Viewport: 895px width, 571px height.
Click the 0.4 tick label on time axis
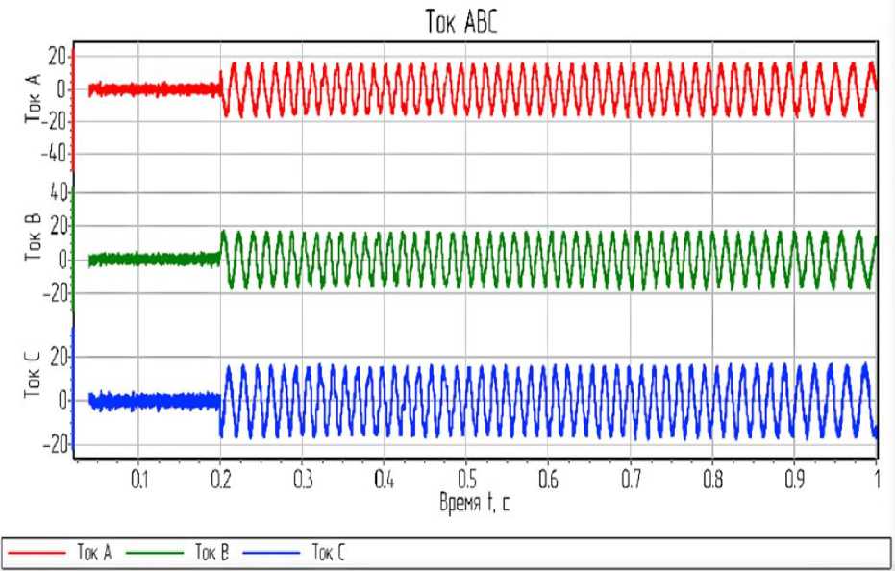click(385, 481)
